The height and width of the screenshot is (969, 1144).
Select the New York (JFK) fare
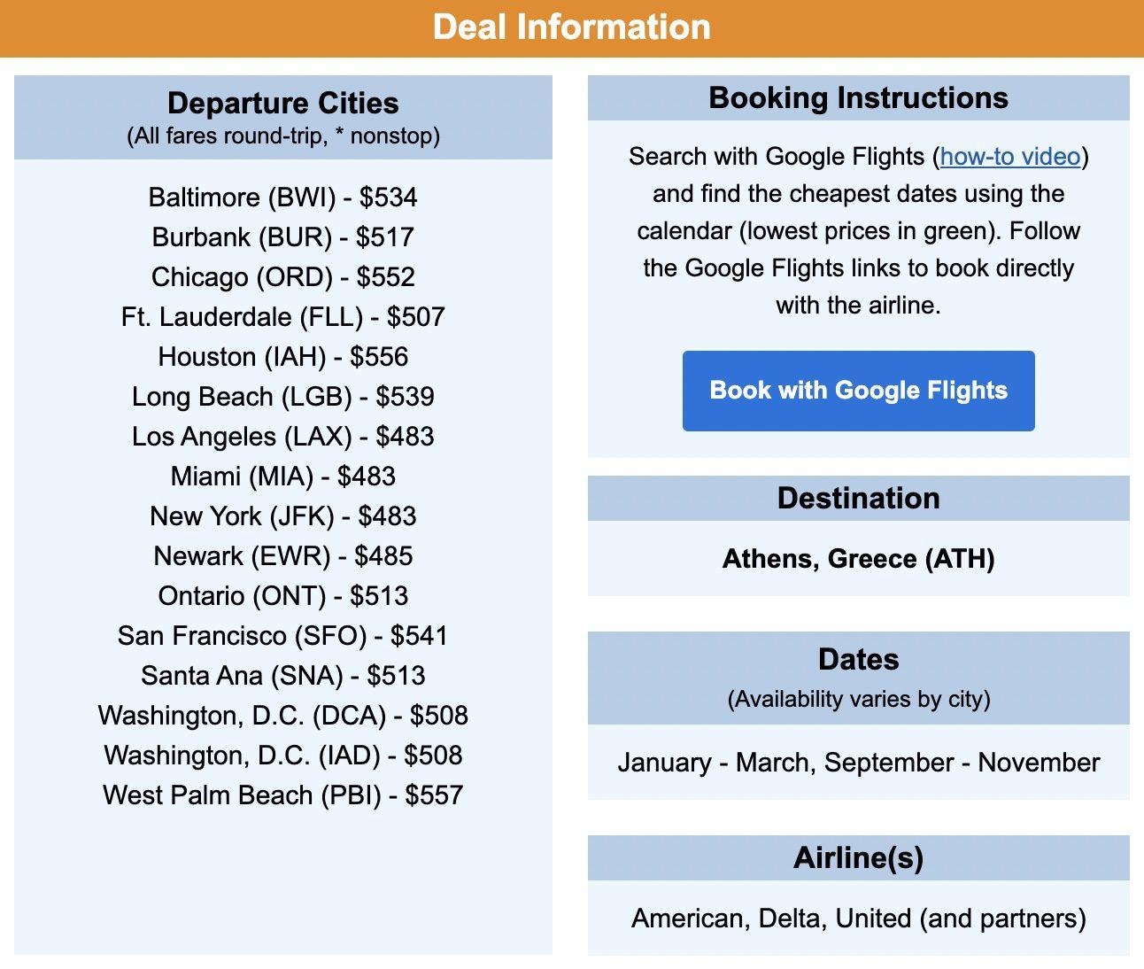(283, 516)
